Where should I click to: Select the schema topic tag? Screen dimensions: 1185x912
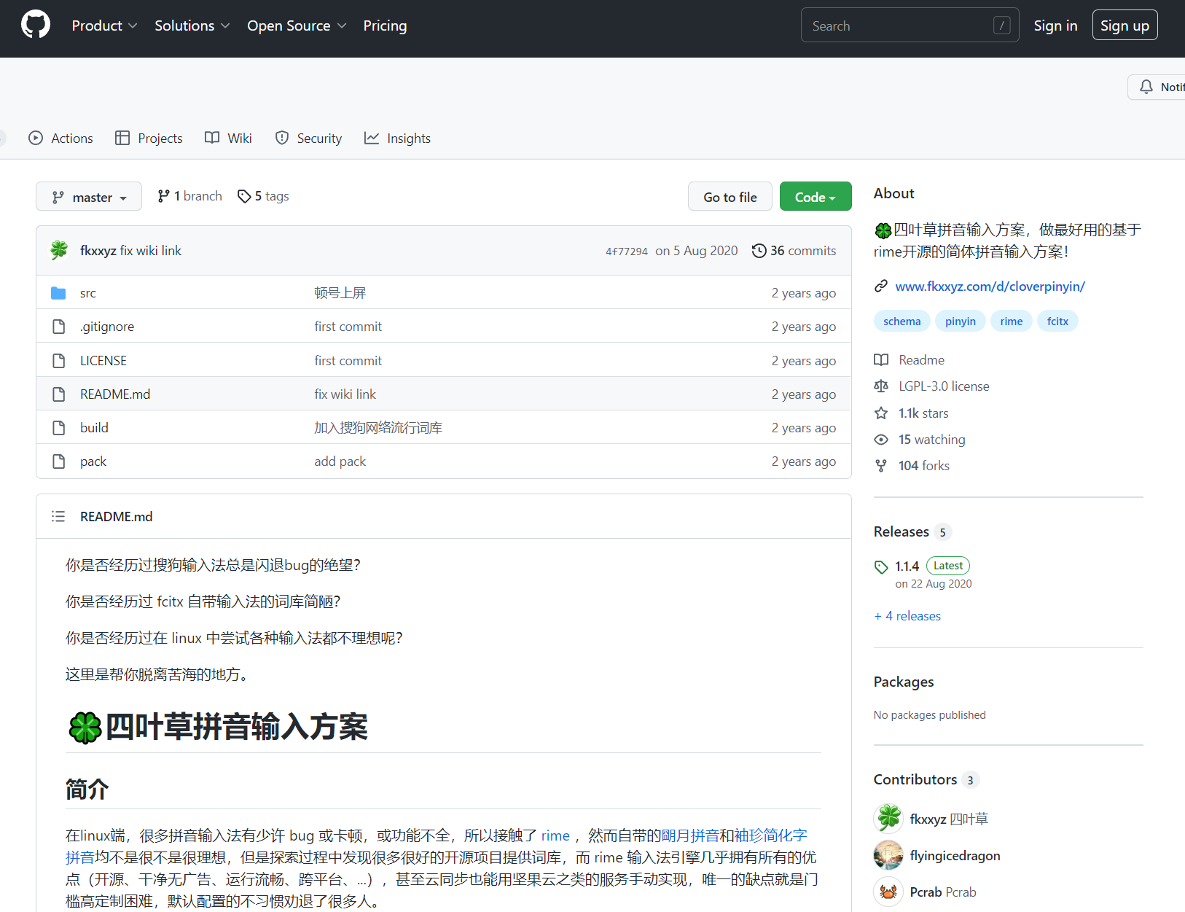(x=902, y=321)
